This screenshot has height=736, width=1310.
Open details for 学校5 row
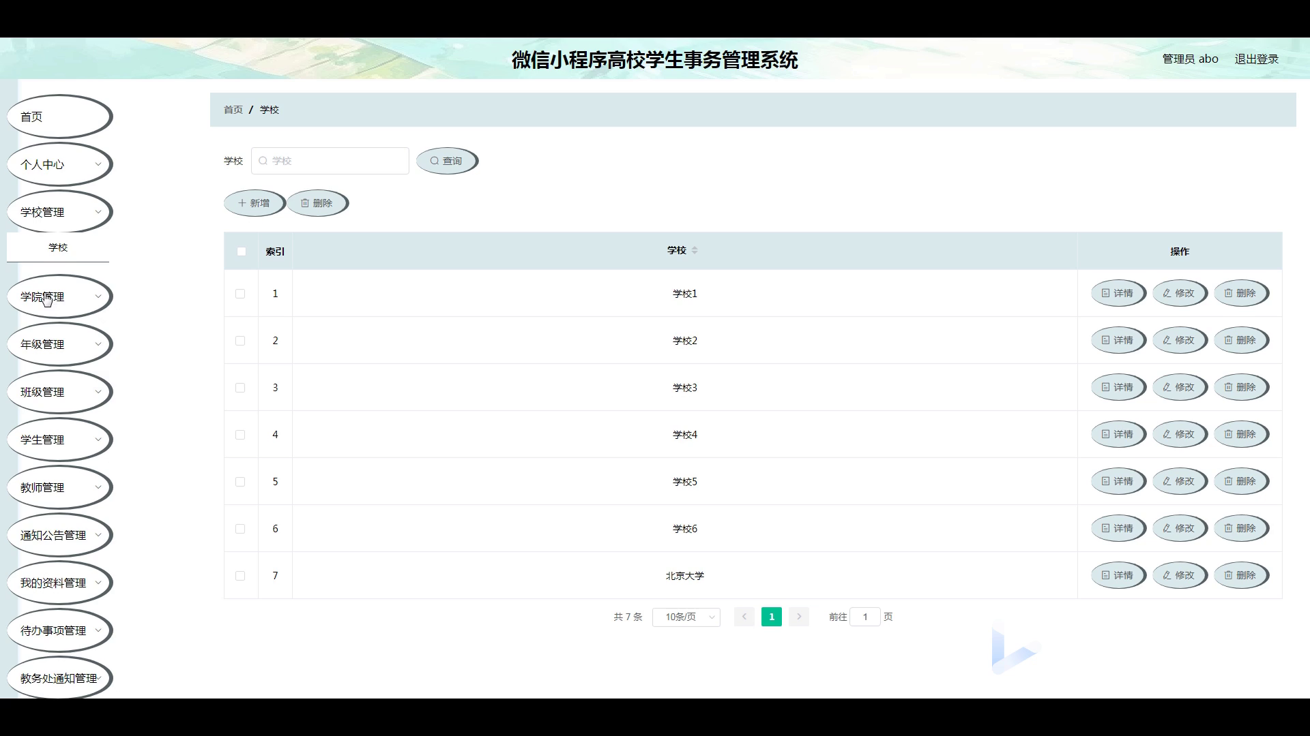click(1118, 481)
